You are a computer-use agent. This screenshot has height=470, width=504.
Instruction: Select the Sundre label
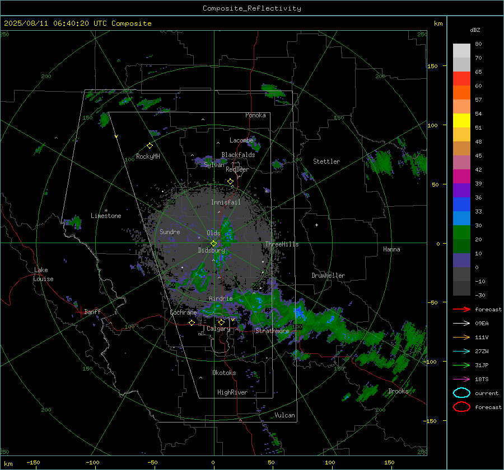tap(170, 232)
